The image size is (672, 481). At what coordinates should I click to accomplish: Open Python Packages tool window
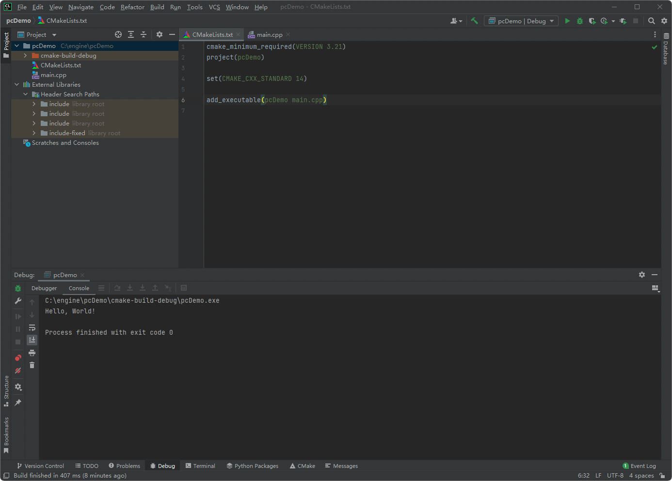[253, 466]
